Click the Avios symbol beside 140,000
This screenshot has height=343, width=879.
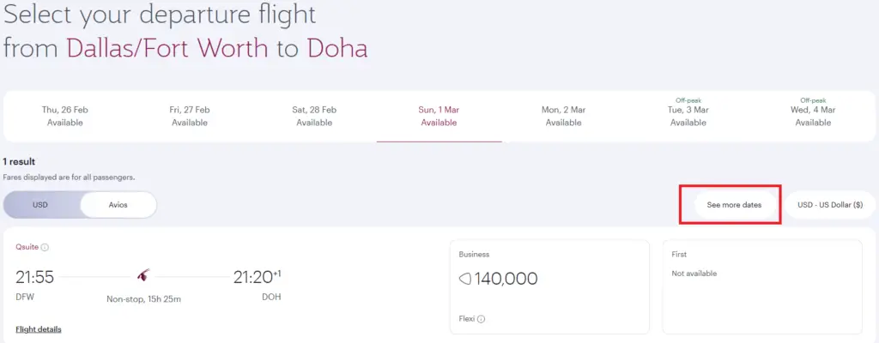click(465, 278)
